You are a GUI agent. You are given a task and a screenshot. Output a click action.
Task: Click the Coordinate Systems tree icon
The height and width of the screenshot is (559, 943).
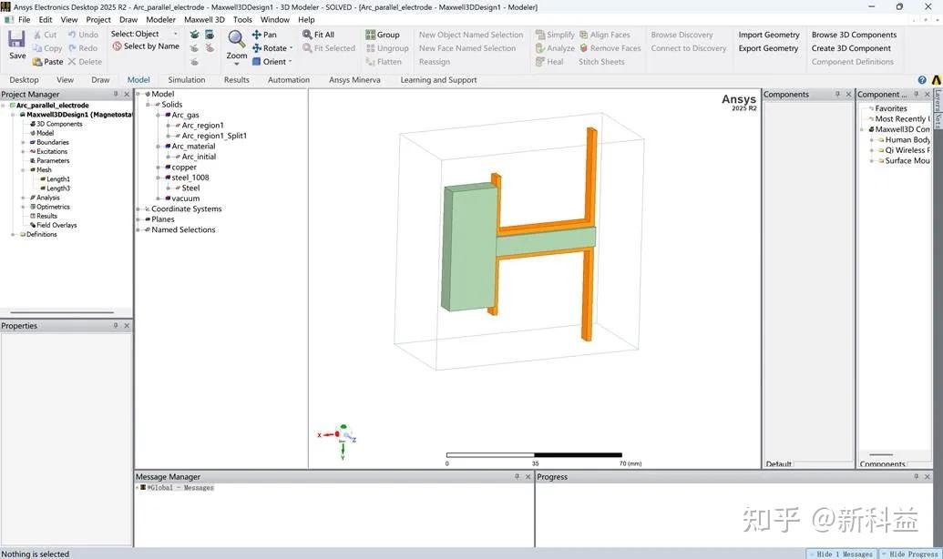click(x=148, y=209)
